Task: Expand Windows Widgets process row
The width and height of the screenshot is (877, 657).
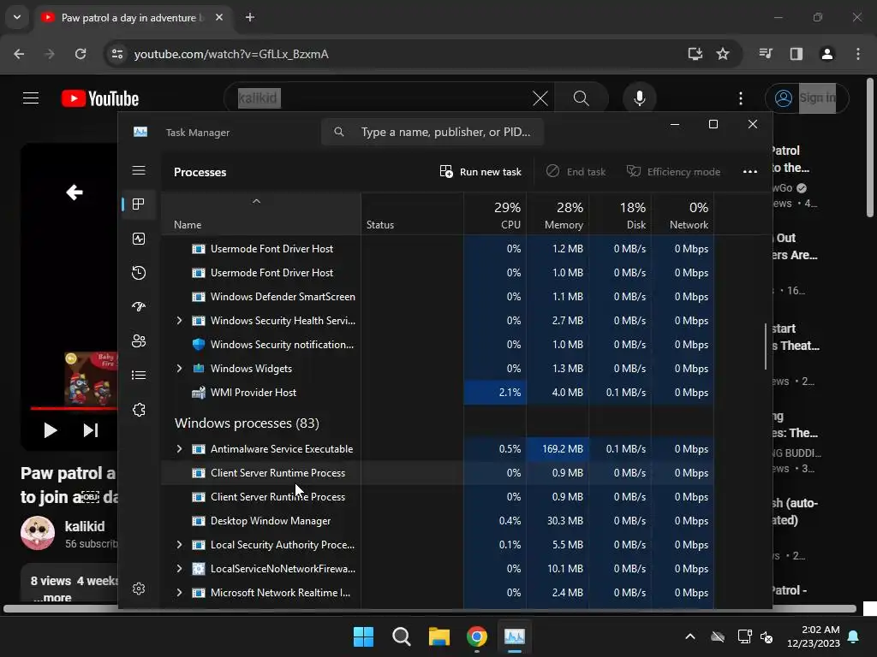Action: 179,369
